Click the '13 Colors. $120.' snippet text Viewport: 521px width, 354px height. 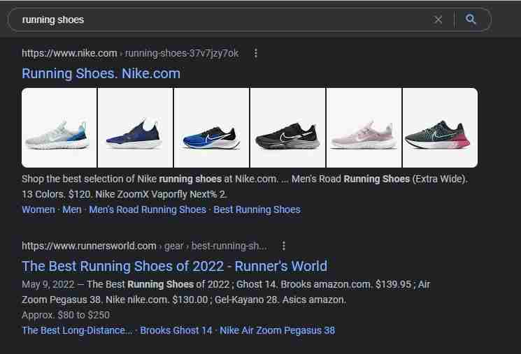click(x=57, y=194)
